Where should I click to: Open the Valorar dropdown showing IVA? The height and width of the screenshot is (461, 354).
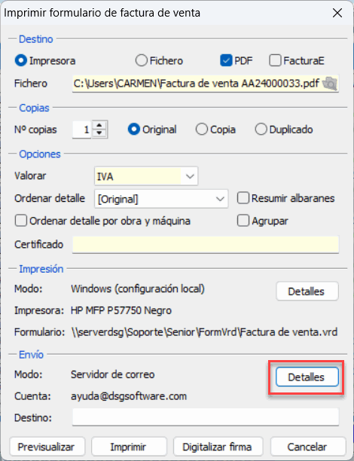pos(146,176)
